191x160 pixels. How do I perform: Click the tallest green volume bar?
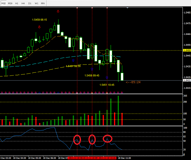click(118, 110)
